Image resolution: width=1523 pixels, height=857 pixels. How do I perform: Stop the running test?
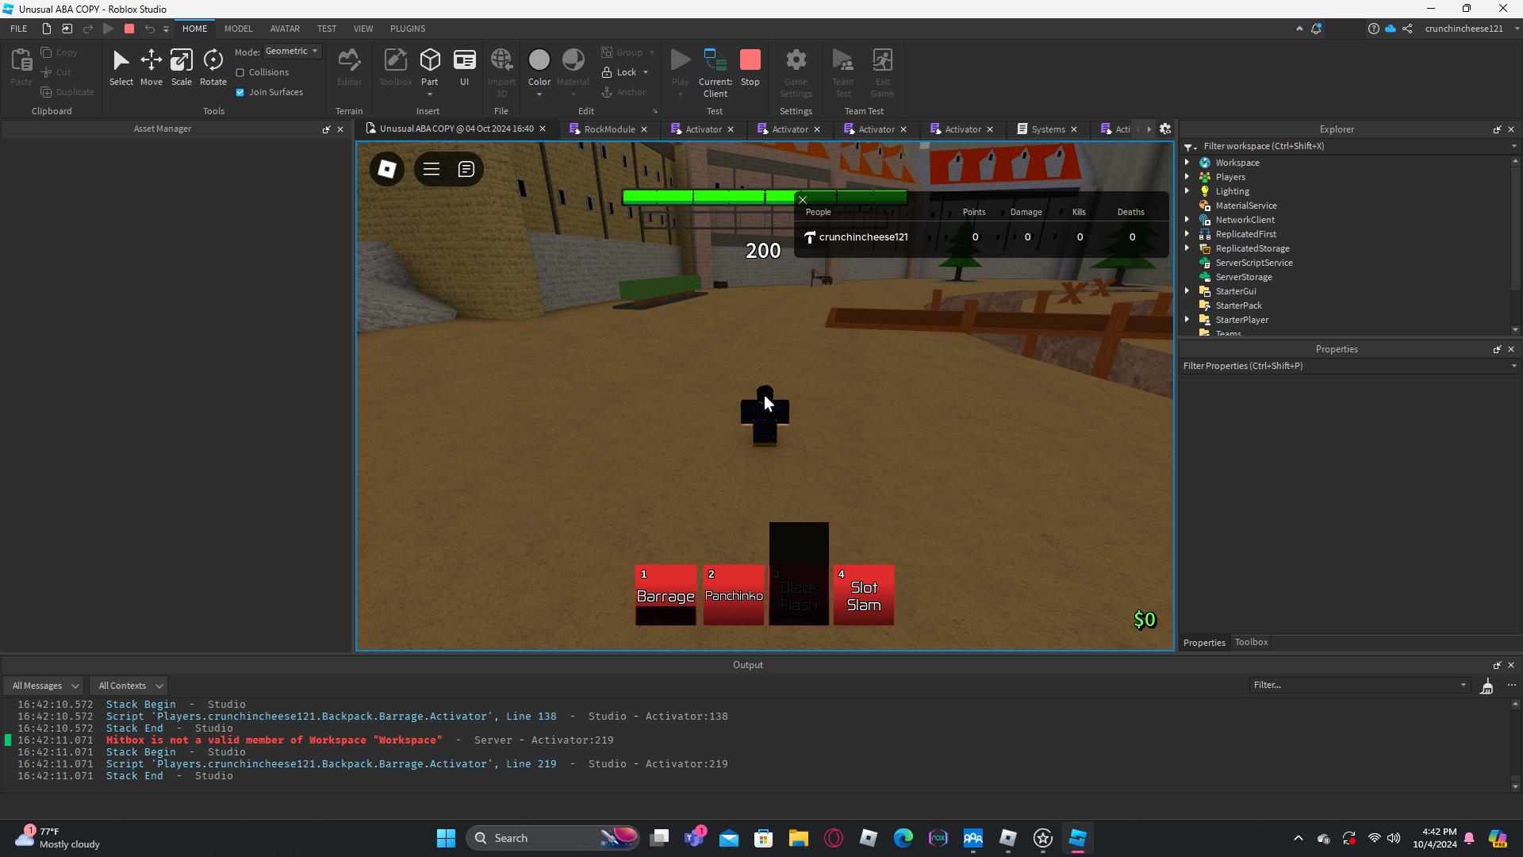750,67
